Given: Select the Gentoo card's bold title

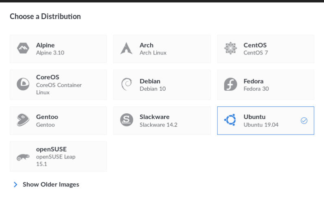Looking at the screenshot, I should pyautogui.click(x=47, y=117).
